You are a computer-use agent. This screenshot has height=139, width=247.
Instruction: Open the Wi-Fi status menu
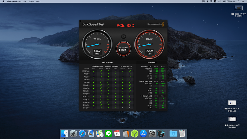[x=211, y=1]
